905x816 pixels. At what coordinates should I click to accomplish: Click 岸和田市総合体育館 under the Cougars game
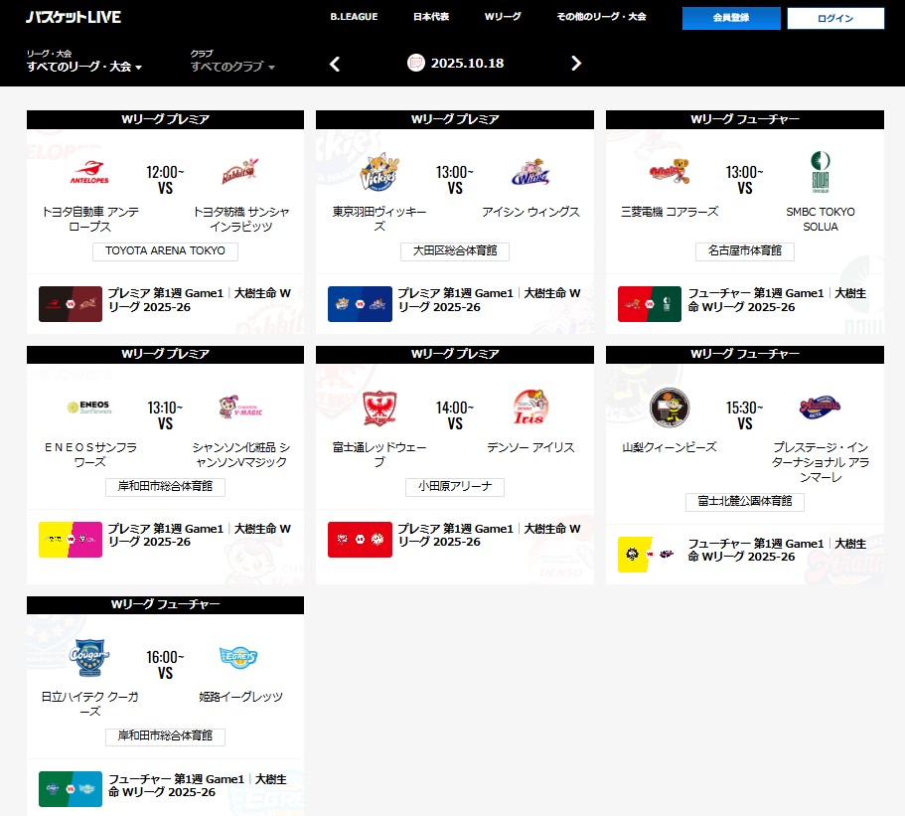pyautogui.click(x=165, y=736)
